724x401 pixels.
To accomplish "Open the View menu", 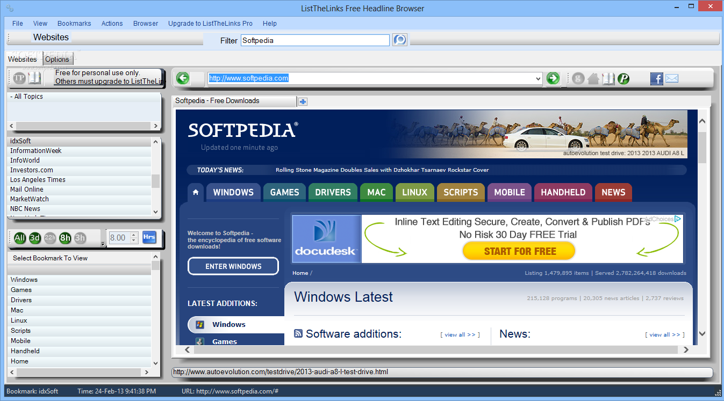I will (40, 24).
